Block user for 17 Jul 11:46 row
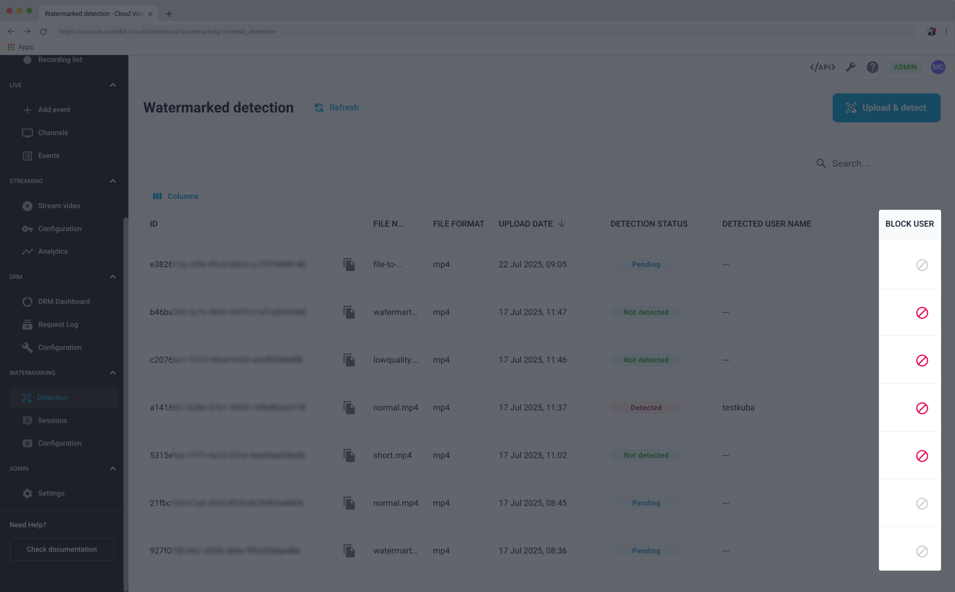 [922, 360]
